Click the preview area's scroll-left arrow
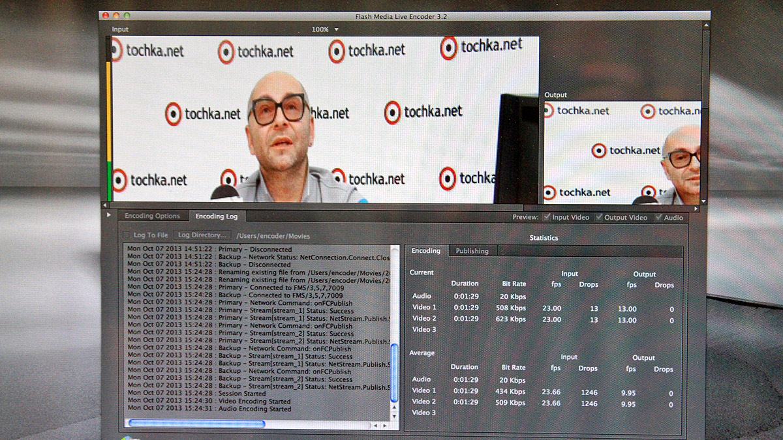 pos(110,209)
